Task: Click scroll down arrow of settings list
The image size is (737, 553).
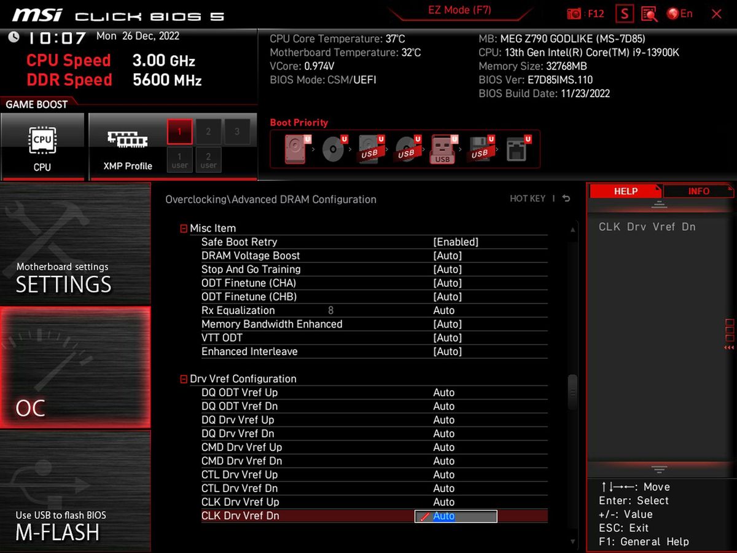Action: (x=573, y=541)
